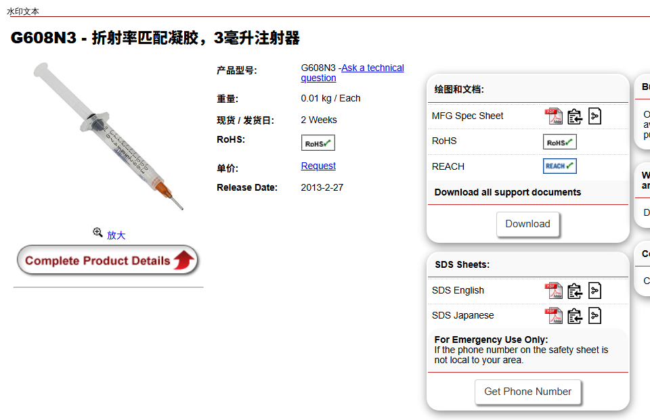The image size is (650, 420).
Task: Click the Release Date value 2013-2-27
Action: pyautogui.click(x=322, y=187)
